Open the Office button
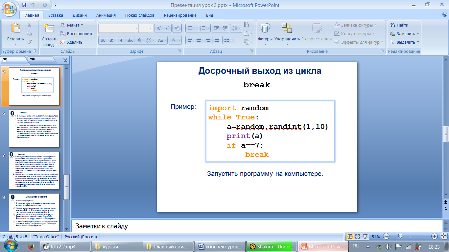 click(x=10, y=9)
